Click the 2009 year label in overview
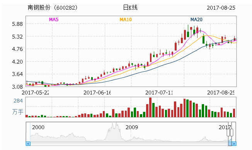The width and height of the screenshot is (252, 150). point(132,127)
